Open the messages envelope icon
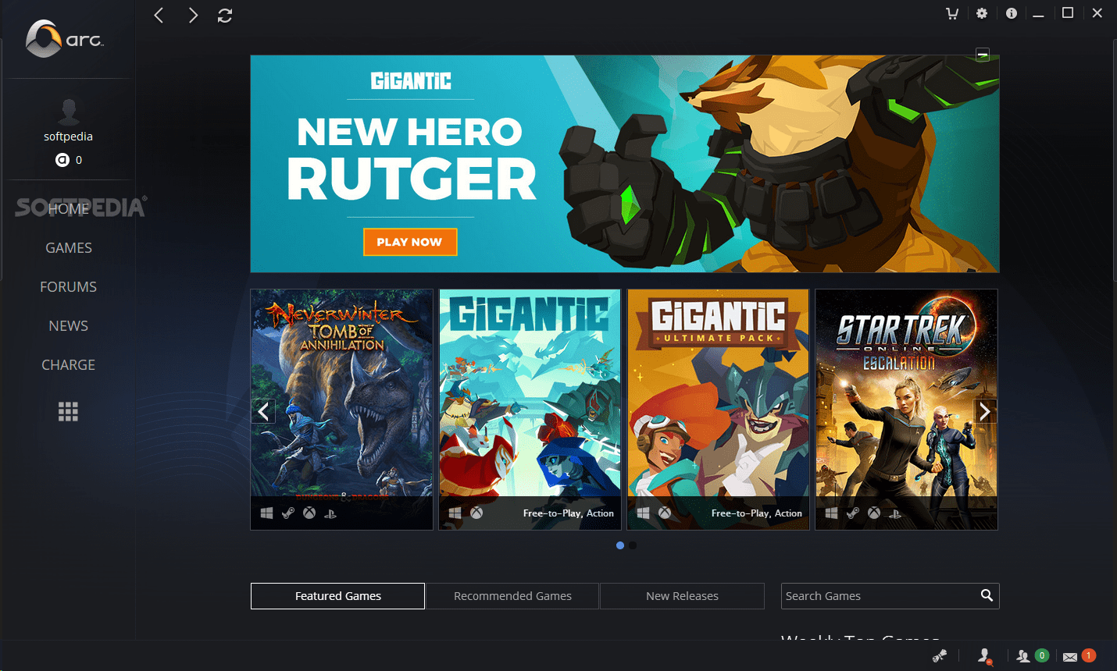The height and width of the screenshot is (671, 1117). coord(1070,657)
